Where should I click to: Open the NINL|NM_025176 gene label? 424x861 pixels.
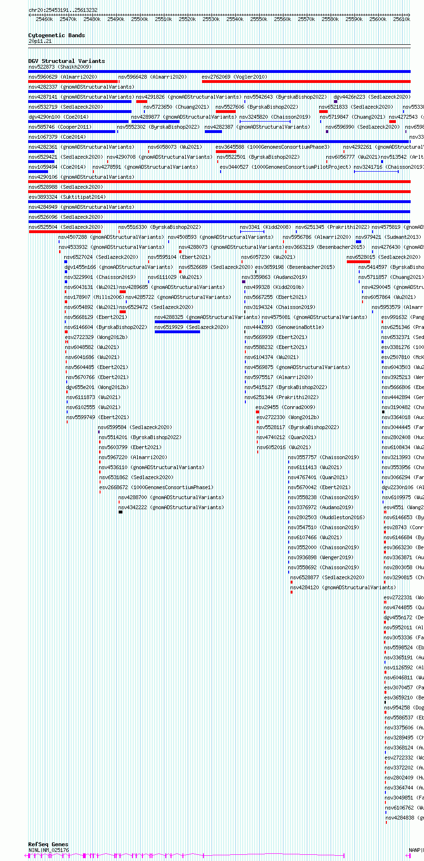pyautogui.click(x=49, y=850)
